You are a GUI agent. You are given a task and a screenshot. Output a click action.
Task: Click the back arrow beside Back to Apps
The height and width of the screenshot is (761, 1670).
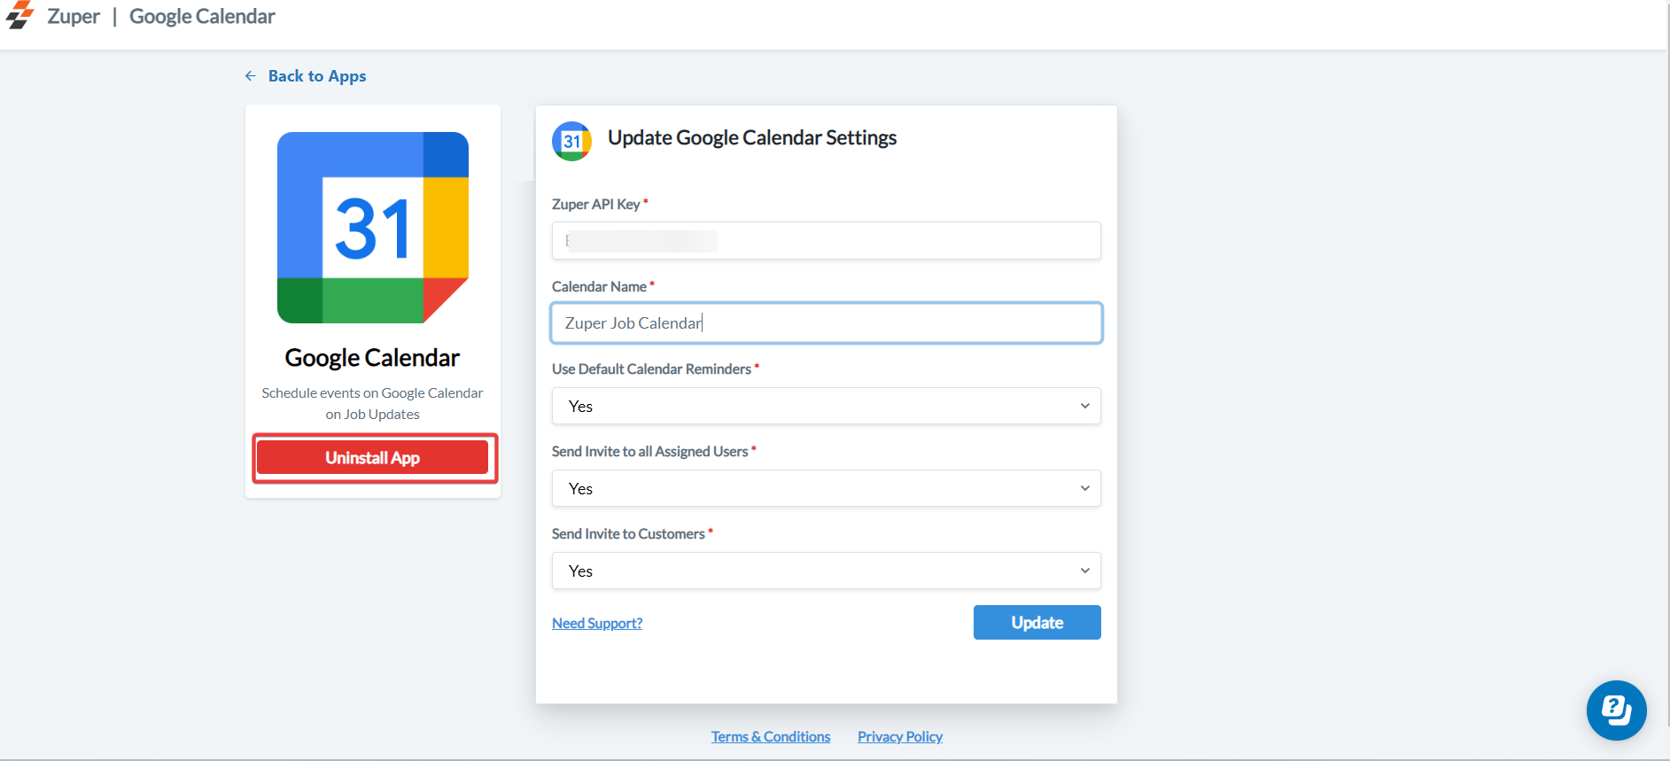(251, 76)
